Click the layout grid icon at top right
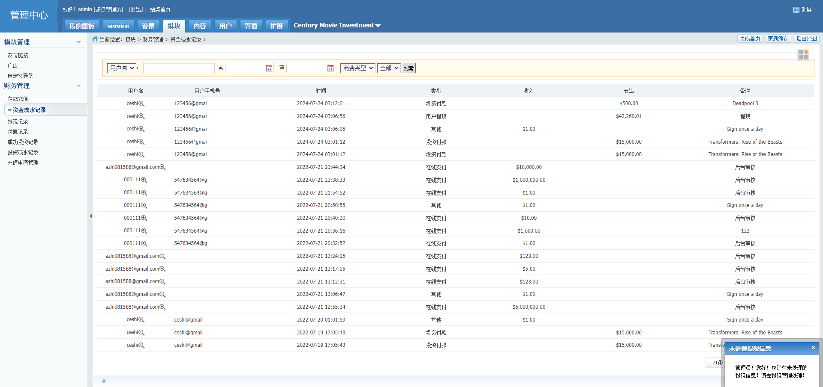This screenshot has width=823, height=387. [x=803, y=54]
